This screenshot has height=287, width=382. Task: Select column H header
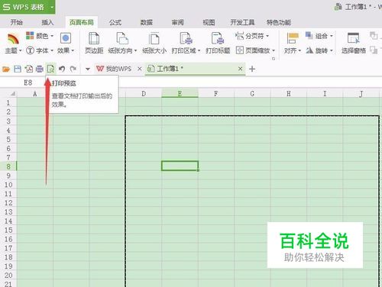[289, 94]
